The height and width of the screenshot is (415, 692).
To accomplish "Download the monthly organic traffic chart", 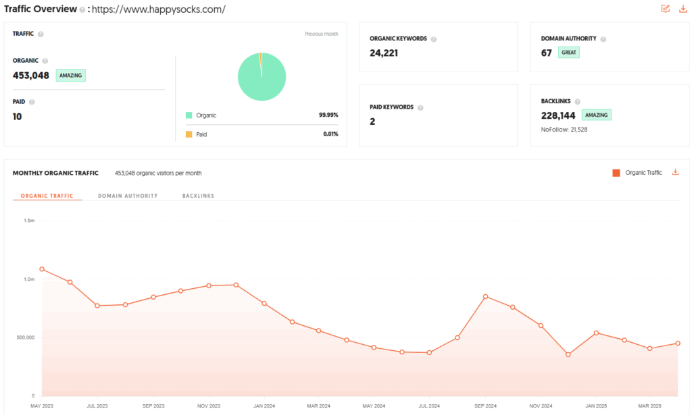I will click(675, 172).
